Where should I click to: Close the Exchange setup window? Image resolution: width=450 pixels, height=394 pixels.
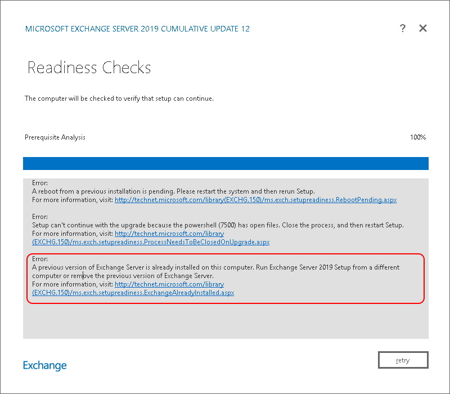423,29
